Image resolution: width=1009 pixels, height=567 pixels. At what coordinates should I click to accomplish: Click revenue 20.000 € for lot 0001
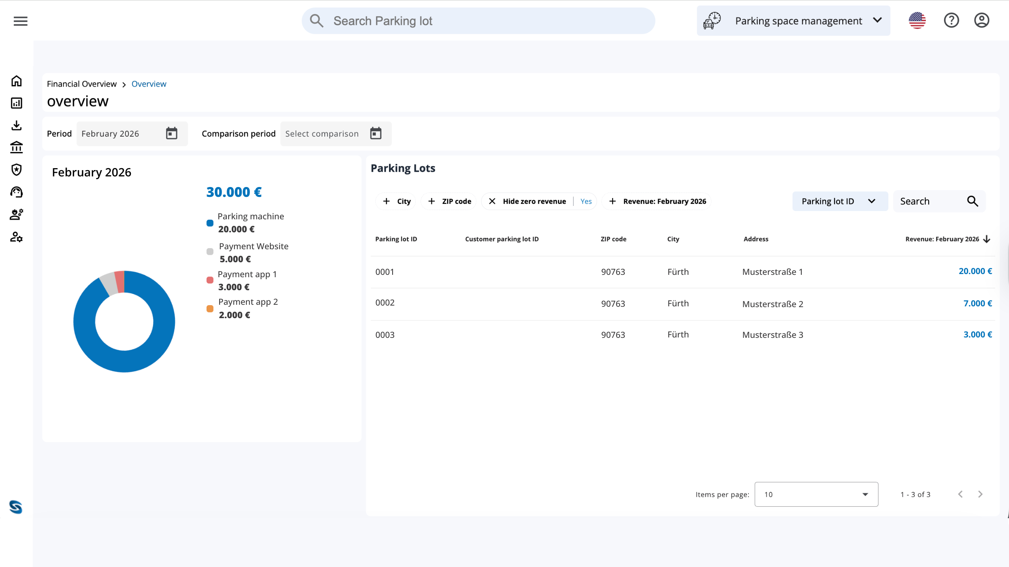(x=975, y=271)
